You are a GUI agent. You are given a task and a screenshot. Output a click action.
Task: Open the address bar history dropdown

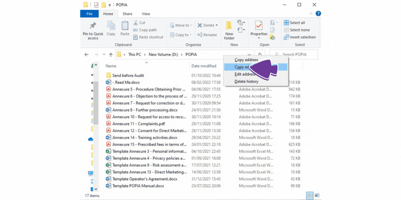click(x=249, y=54)
